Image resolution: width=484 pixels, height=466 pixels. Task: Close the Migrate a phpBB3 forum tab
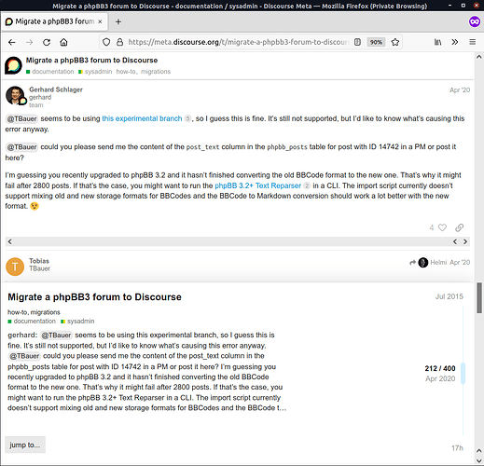(x=100, y=21)
